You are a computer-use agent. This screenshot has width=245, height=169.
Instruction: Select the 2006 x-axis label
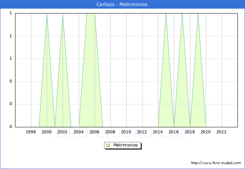tap(94, 132)
